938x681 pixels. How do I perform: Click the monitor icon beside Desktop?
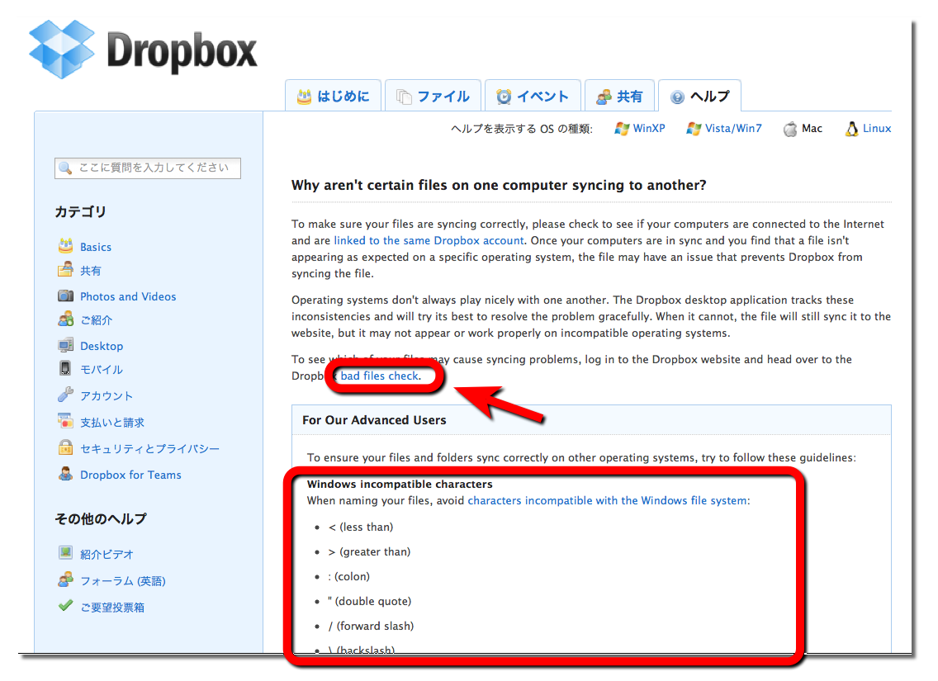(x=65, y=345)
